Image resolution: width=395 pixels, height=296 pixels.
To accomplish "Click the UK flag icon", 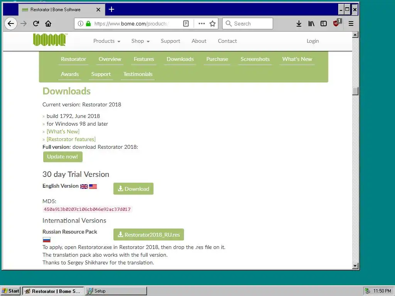I will [x=84, y=186].
